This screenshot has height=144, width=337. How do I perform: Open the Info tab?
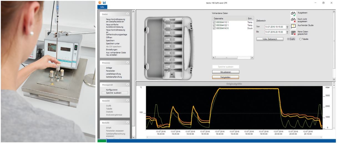[102, 7]
